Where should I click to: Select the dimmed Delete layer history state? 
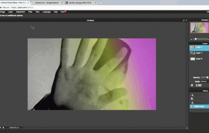[x=199, y=99]
